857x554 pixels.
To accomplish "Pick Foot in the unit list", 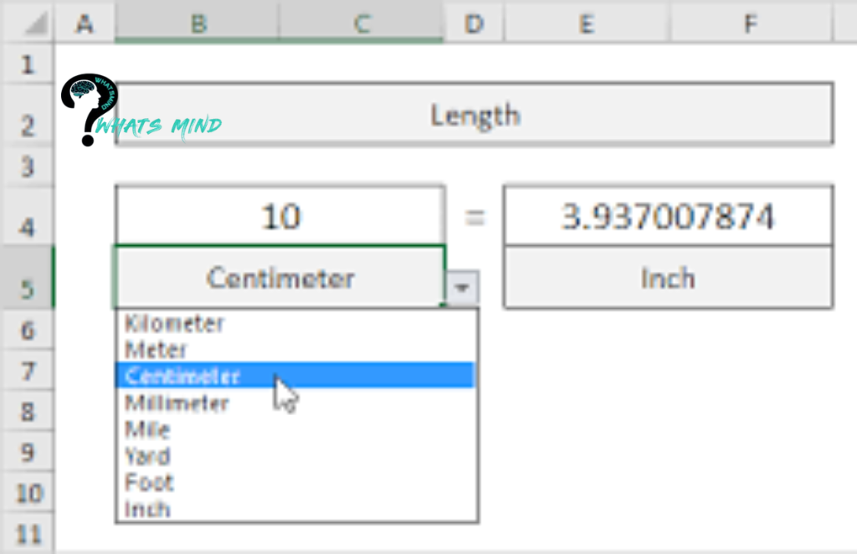I will click(x=149, y=483).
